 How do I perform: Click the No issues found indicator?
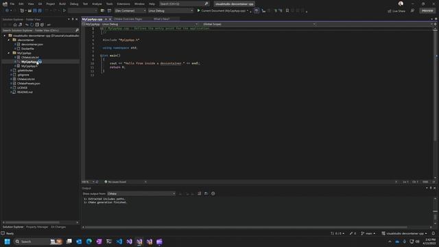(x=115, y=182)
